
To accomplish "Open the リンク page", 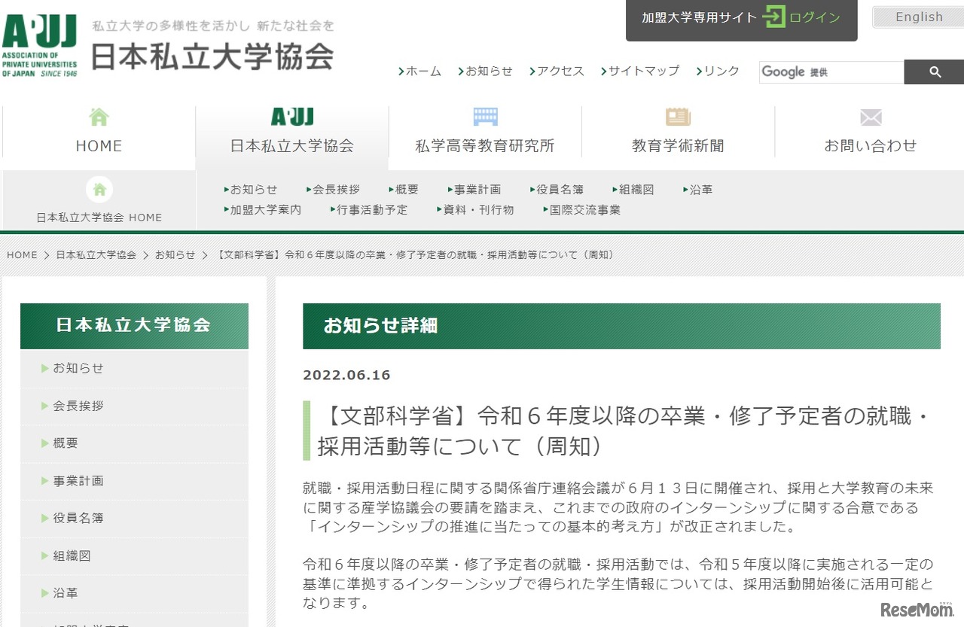I will click(718, 72).
